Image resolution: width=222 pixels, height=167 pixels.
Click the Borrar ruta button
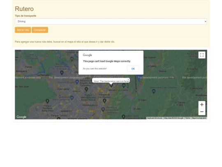pyautogui.click(x=23, y=30)
